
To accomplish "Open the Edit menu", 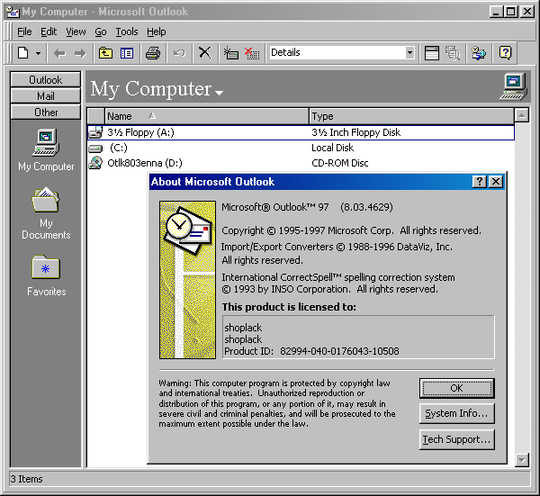I will point(49,32).
